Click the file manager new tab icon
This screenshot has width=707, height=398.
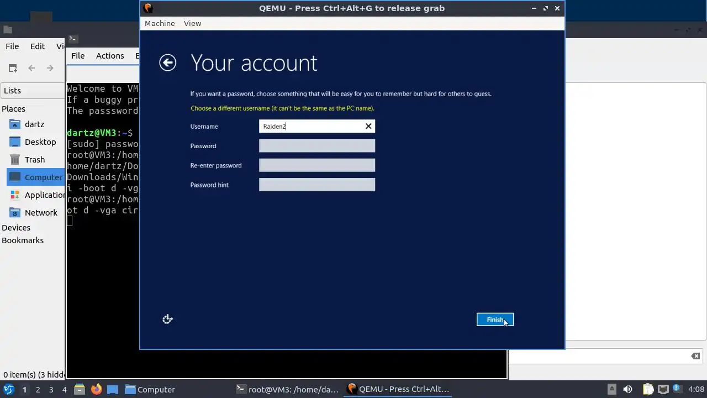click(13, 68)
